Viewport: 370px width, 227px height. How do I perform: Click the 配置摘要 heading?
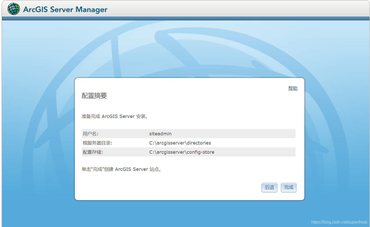(94, 95)
